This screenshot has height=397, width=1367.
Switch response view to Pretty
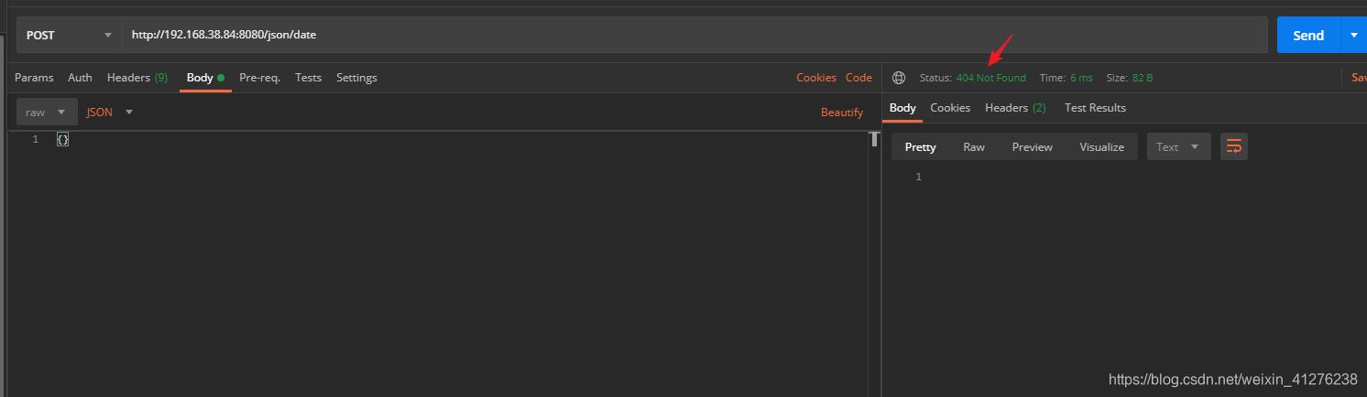[921, 146]
